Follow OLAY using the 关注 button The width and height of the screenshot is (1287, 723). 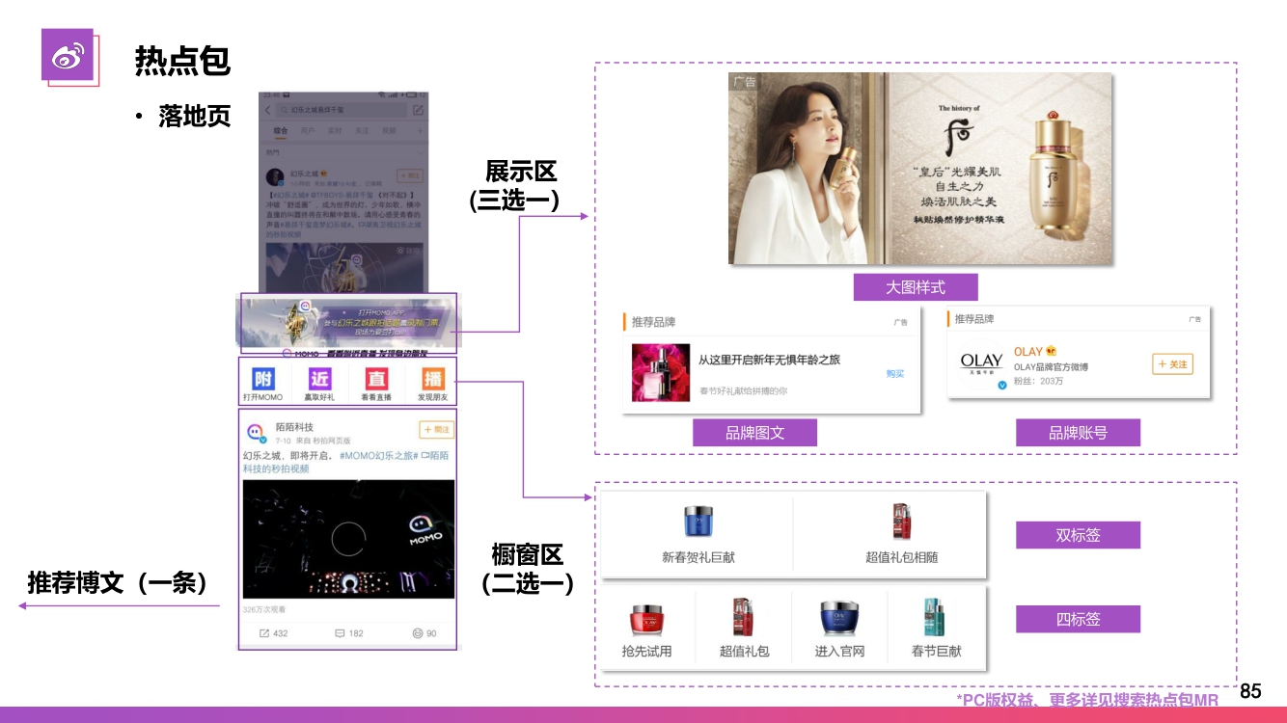[x=1172, y=363]
